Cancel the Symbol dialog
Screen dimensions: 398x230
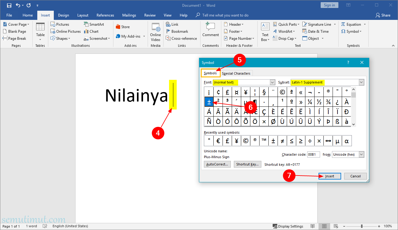[x=355, y=176]
